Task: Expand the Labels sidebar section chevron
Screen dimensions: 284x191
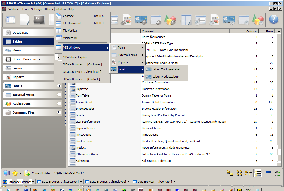Action: 59,86
